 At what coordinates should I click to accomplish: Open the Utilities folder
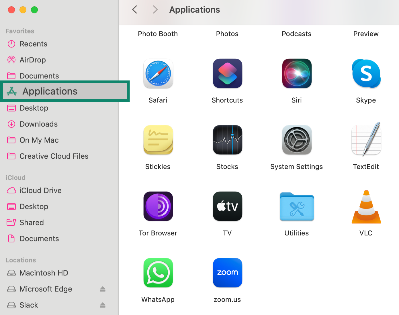297,206
